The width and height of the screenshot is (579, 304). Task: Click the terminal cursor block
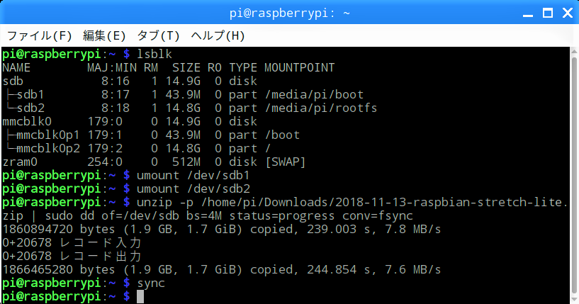pos(140,297)
